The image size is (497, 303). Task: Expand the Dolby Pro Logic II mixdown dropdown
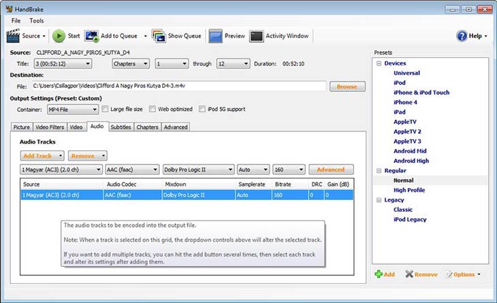click(x=198, y=169)
